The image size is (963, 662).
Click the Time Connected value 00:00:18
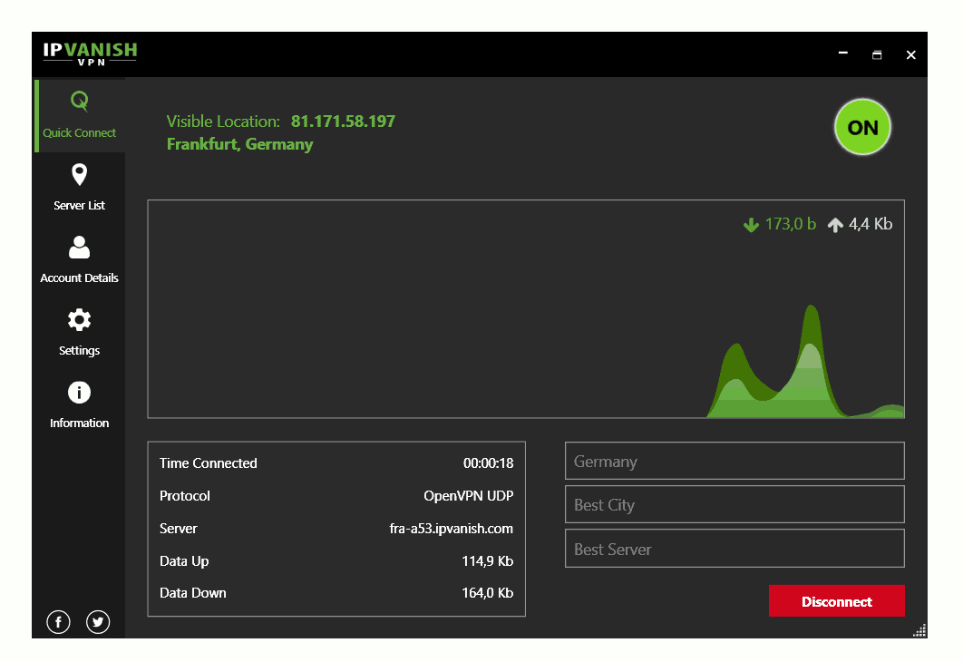click(488, 463)
